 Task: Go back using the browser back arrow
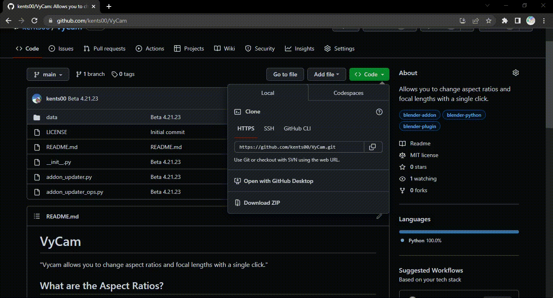(8, 21)
